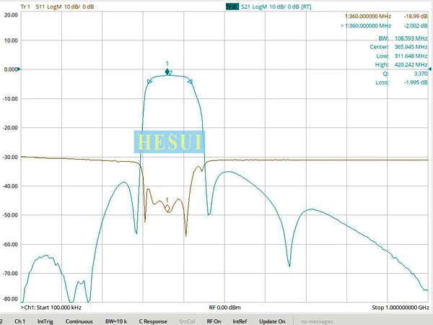Click the -80.00 y-axis scale label

(x=11, y=299)
